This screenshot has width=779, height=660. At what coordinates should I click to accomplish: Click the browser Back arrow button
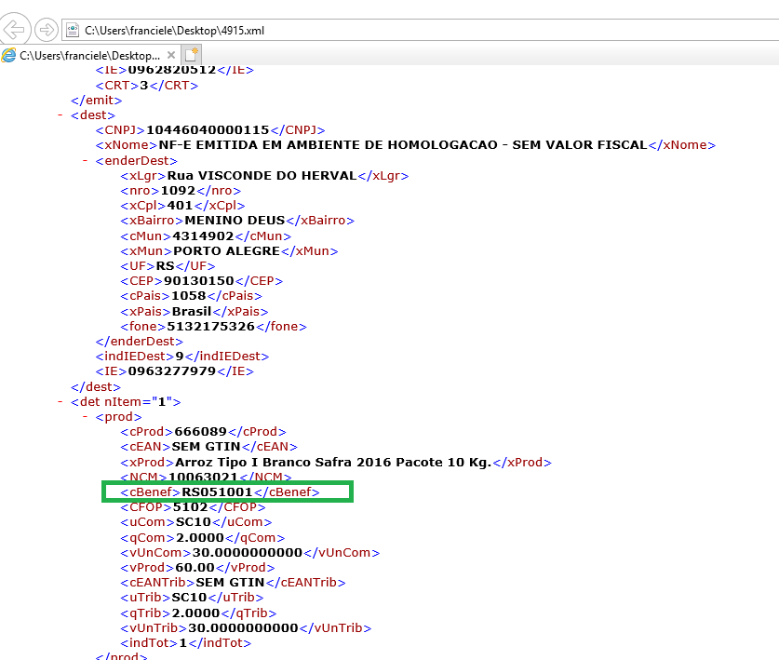(x=15, y=30)
